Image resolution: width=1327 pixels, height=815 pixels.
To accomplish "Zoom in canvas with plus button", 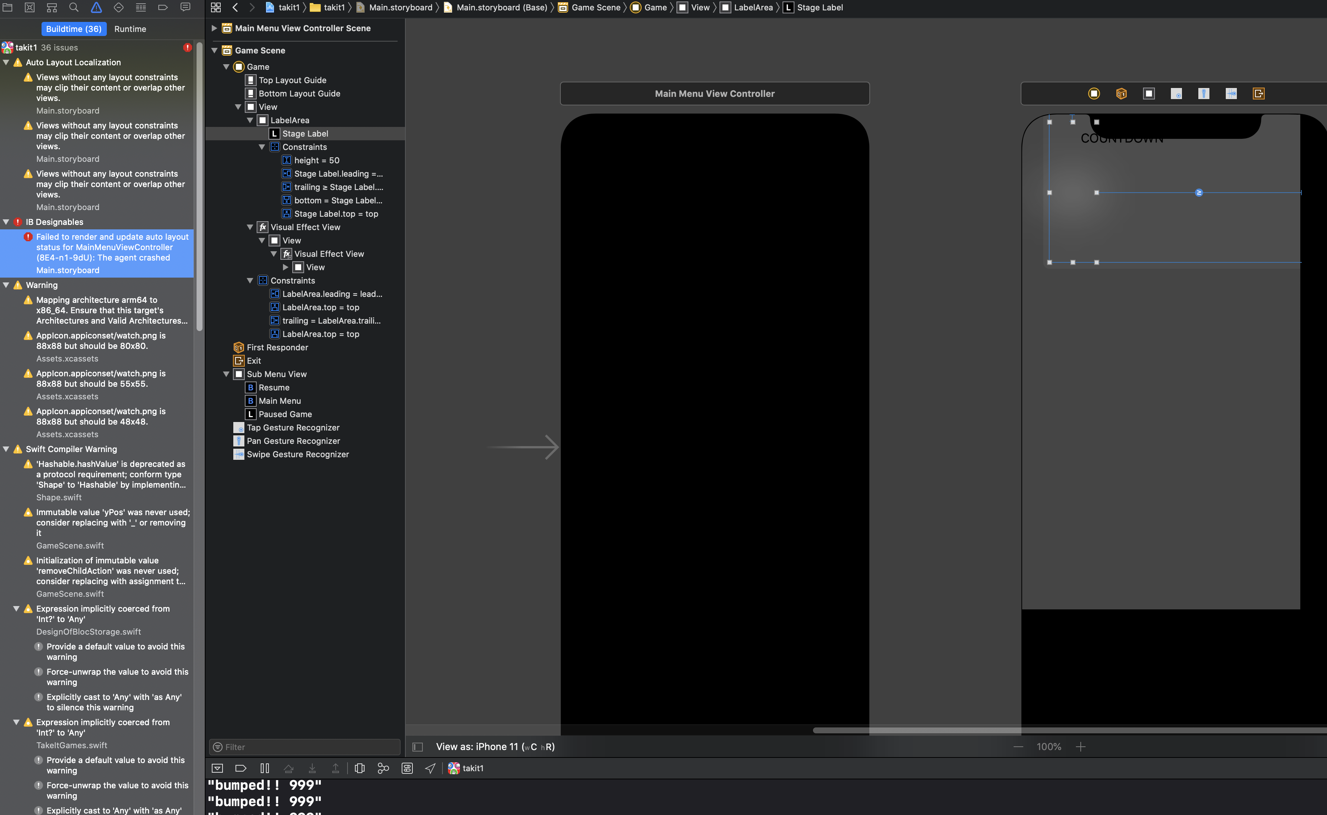I will pyautogui.click(x=1080, y=747).
